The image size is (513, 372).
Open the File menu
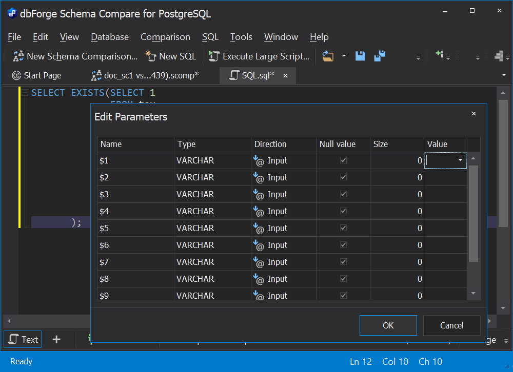pyautogui.click(x=14, y=37)
